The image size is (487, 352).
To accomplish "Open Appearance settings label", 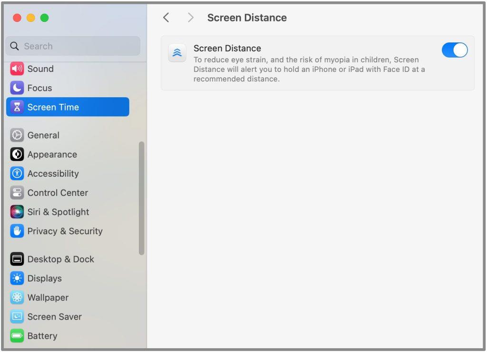I will [x=52, y=154].
